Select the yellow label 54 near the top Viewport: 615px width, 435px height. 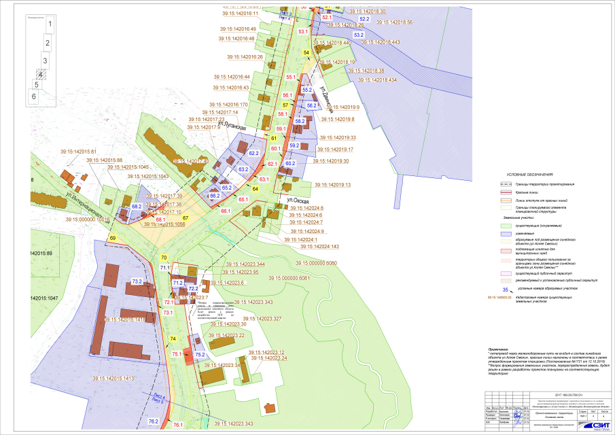point(306,52)
